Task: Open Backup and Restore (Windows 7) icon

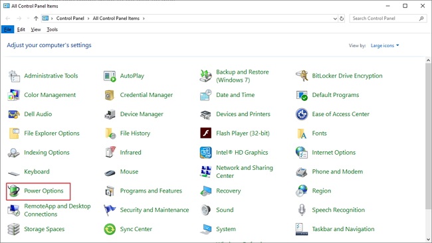Action: 206,76
